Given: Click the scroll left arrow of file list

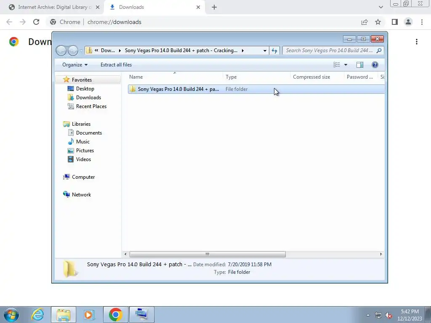Looking at the screenshot, I should tap(125, 254).
